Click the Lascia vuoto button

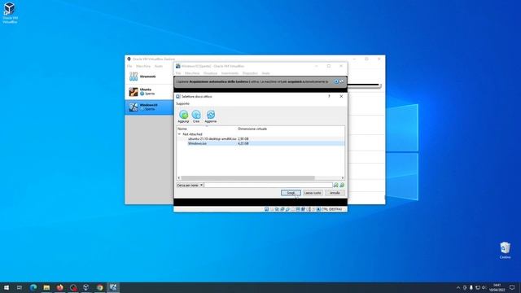313,193
